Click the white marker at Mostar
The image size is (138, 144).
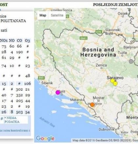(x=96, y=101)
